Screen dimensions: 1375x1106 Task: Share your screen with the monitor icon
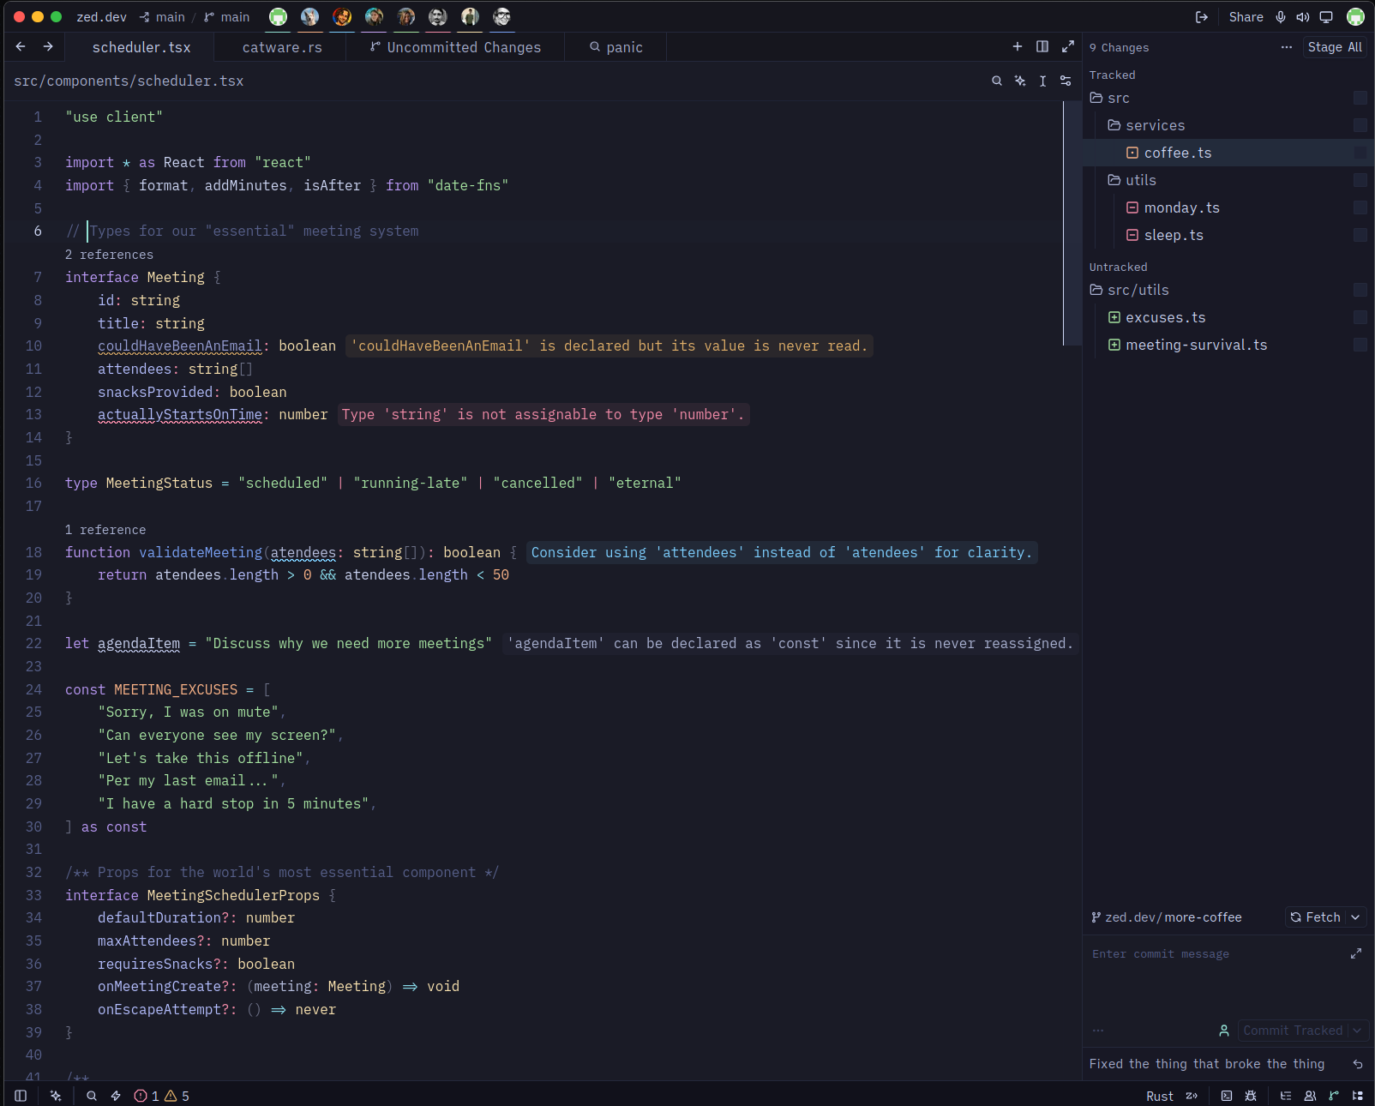pos(1326,17)
